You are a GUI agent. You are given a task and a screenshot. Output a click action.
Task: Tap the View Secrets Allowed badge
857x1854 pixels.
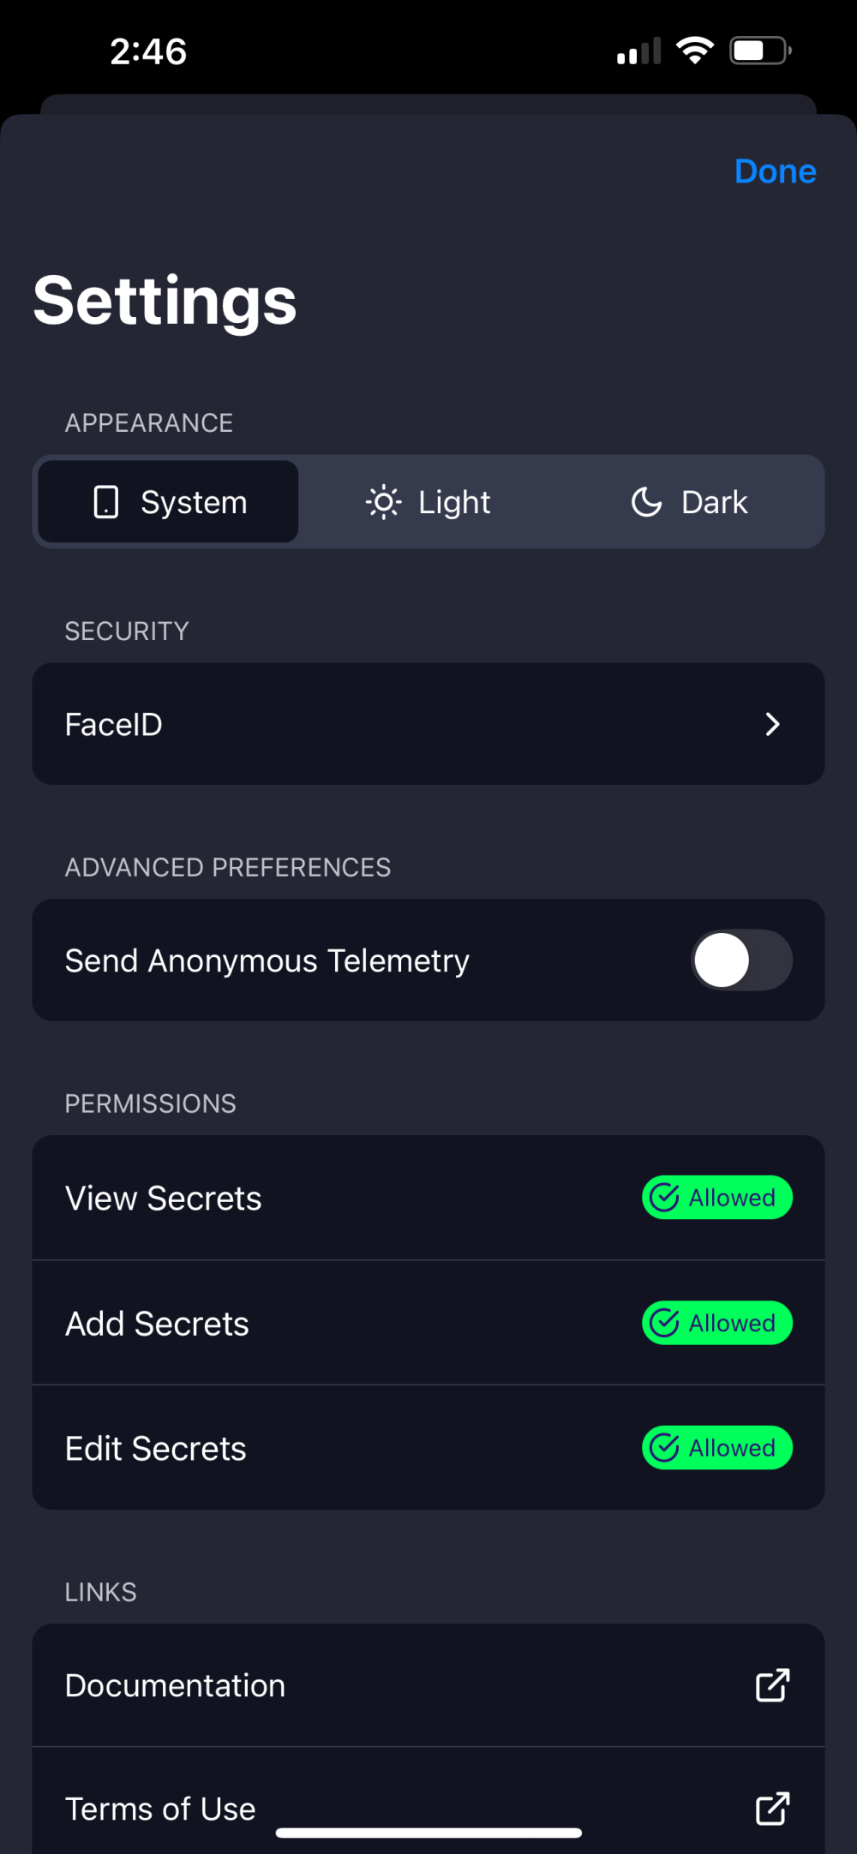click(x=717, y=1198)
